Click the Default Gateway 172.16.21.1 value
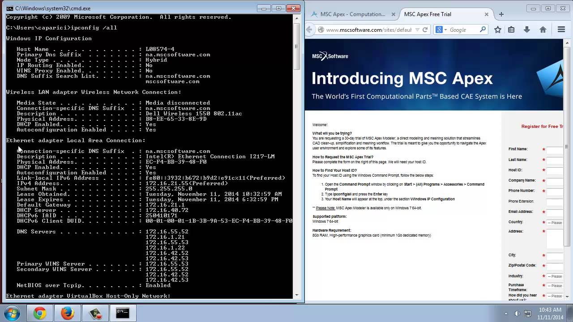 (165, 205)
